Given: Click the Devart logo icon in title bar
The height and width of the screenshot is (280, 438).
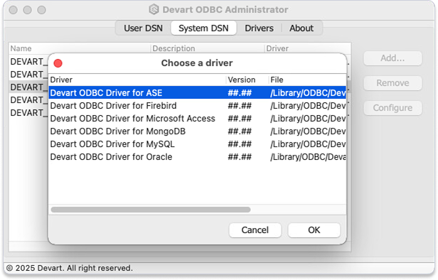Looking at the screenshot, I should pos(154,9).
